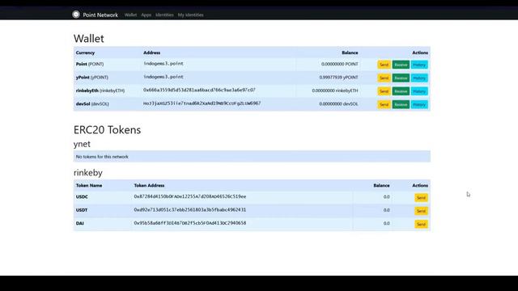Click the yPoint row indogems3.point address
The height and width of the screenshot is (291, 518).
163,77
